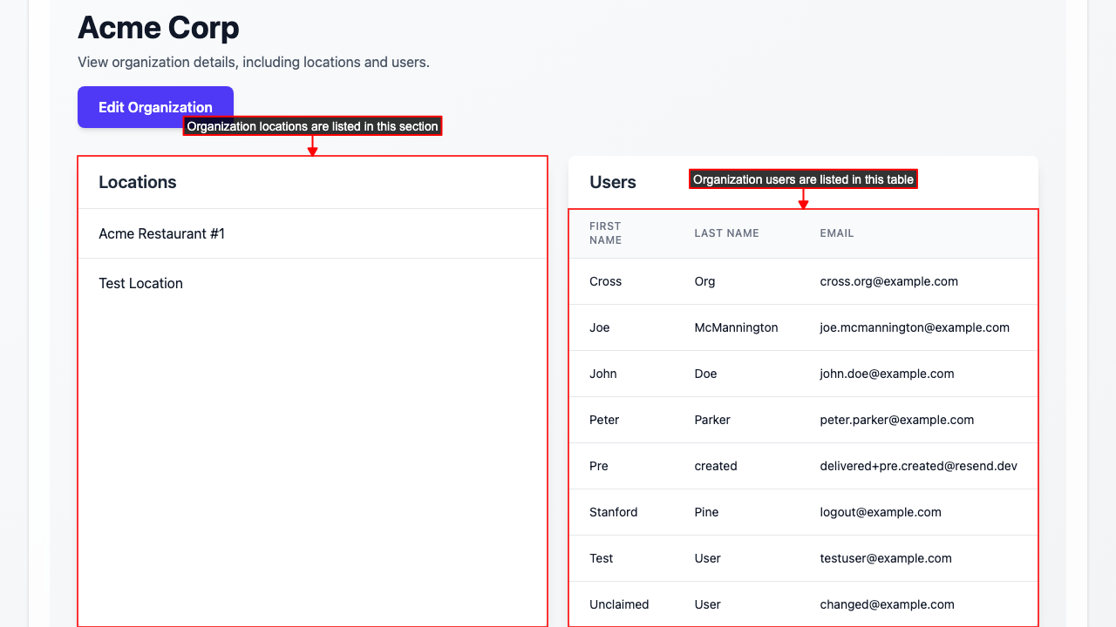The image size is (1116, 627).
Task: Click the Edit Organization button
Action: tap(155, 107)
